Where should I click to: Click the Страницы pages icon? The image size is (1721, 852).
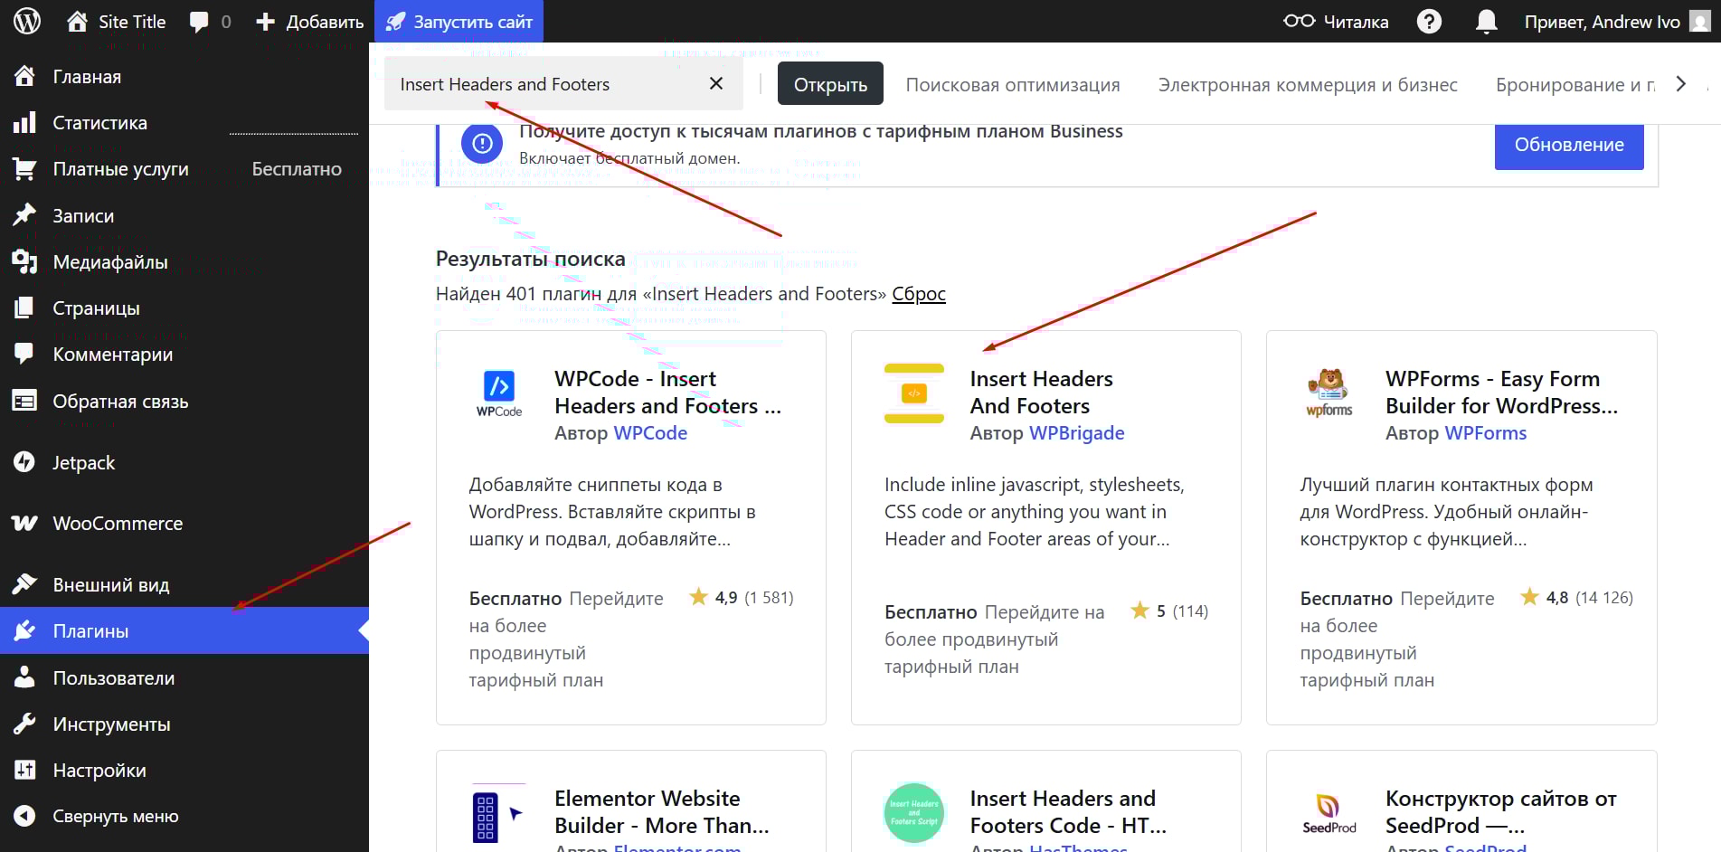pyautogui.click(x=24, y=308)
